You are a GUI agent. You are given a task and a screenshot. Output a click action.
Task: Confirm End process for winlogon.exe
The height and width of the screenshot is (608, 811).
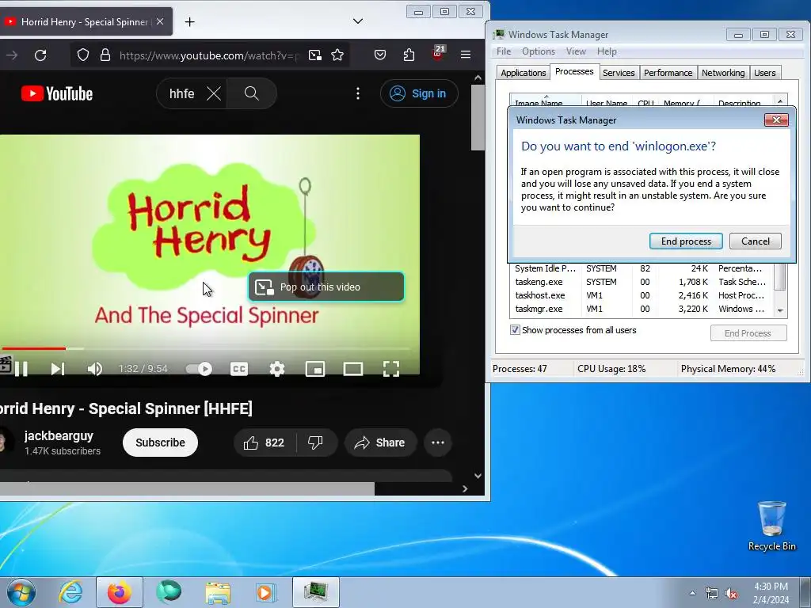tap(686, 241)
